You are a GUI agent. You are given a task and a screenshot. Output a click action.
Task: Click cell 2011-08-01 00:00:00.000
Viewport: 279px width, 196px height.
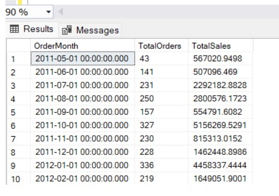pos(83,99)
